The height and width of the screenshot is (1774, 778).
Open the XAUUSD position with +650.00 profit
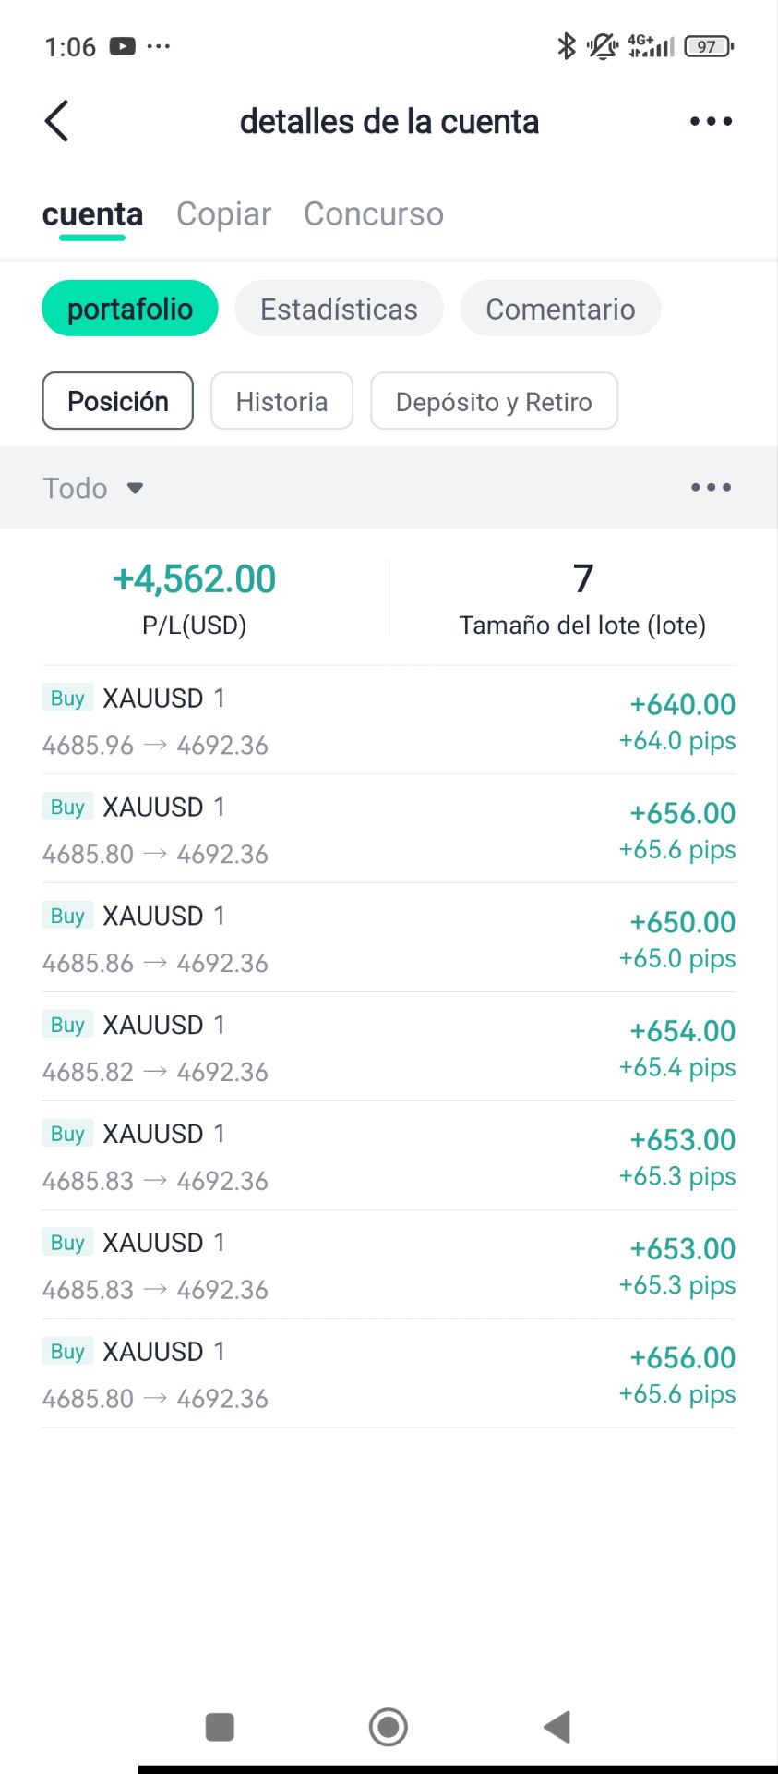[389, 939]
